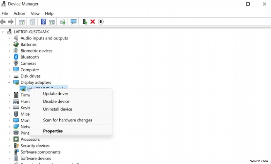Image resolution: width=271 pixels, height=164 pixels.
Task: Expand the Processors category chevron
Action: click(x=9, y=139)
